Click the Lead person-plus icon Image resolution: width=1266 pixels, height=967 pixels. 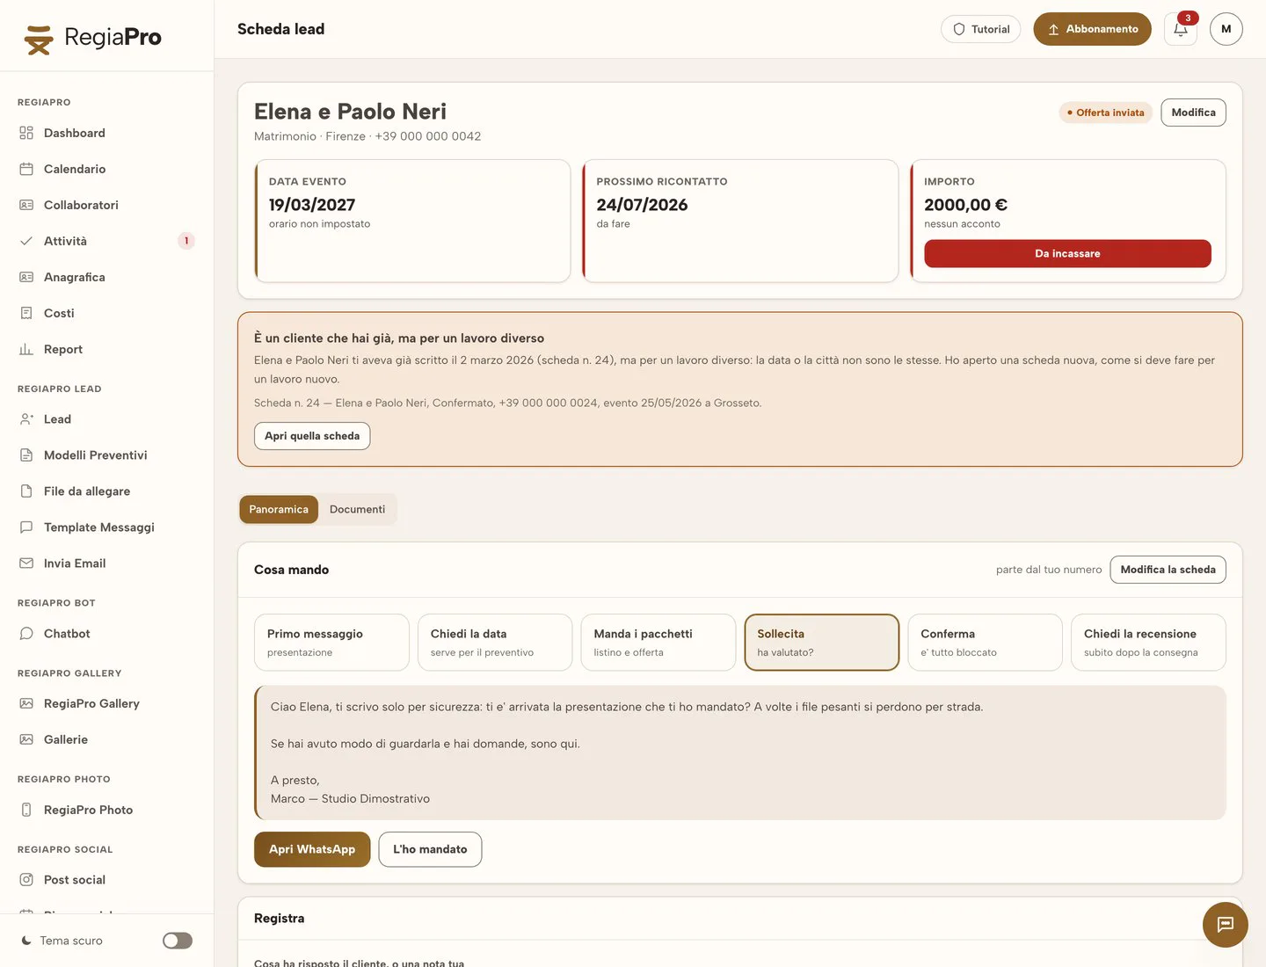[x=26, y=419]
